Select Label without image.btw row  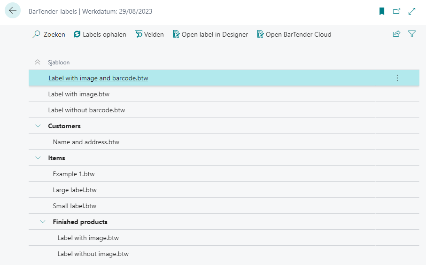coord(93,254)
